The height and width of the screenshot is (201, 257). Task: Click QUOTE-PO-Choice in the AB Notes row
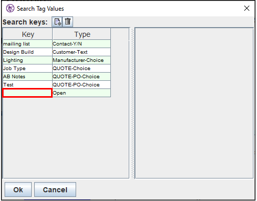pos(82,77)
